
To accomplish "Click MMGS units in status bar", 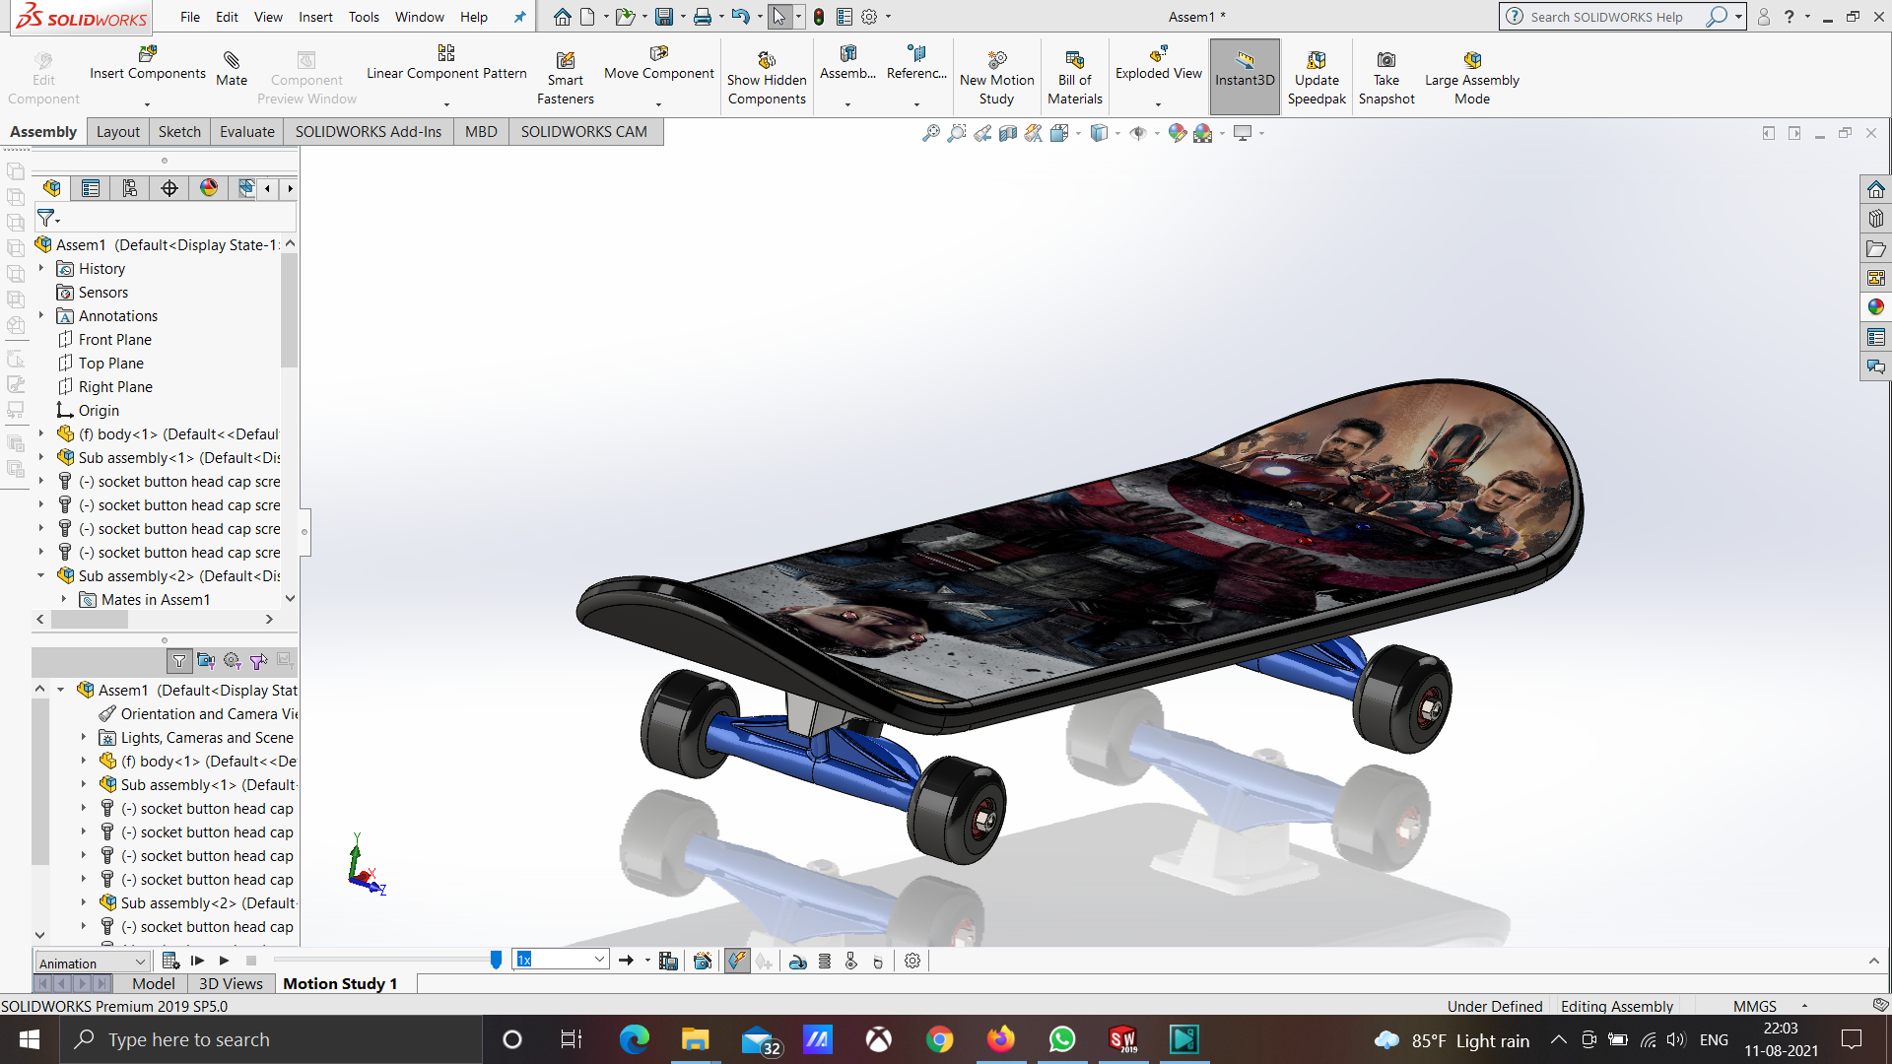I will [1755, 1006].
